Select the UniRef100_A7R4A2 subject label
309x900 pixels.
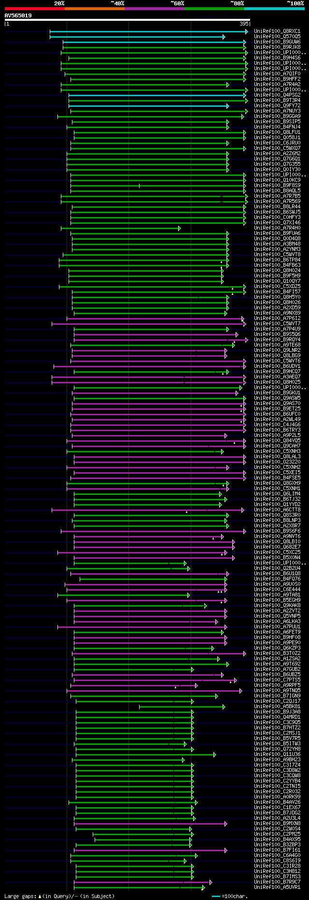[x=277, y=85]
